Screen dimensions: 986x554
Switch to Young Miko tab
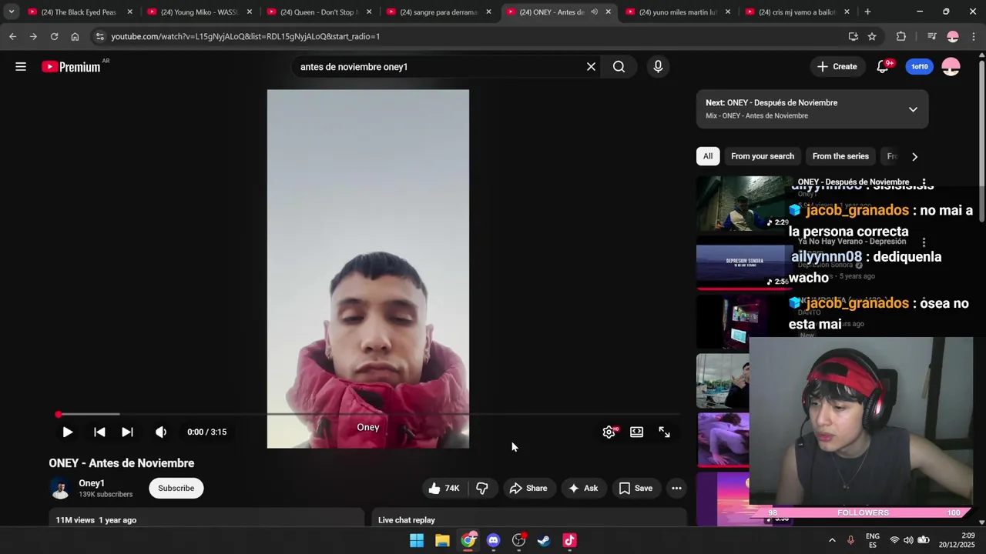(x=200, y=12)
